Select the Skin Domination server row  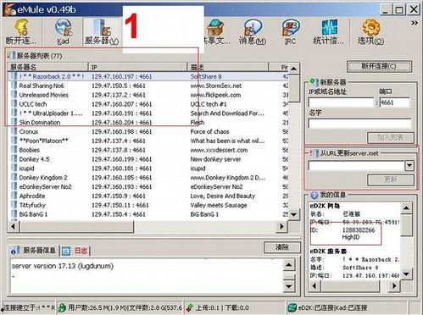coord(148,123)
